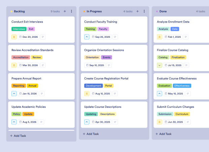This screenshot has height=152, width=209.
Task: Click description icon on Update Course Descriptions card
Action: point(115,122)
